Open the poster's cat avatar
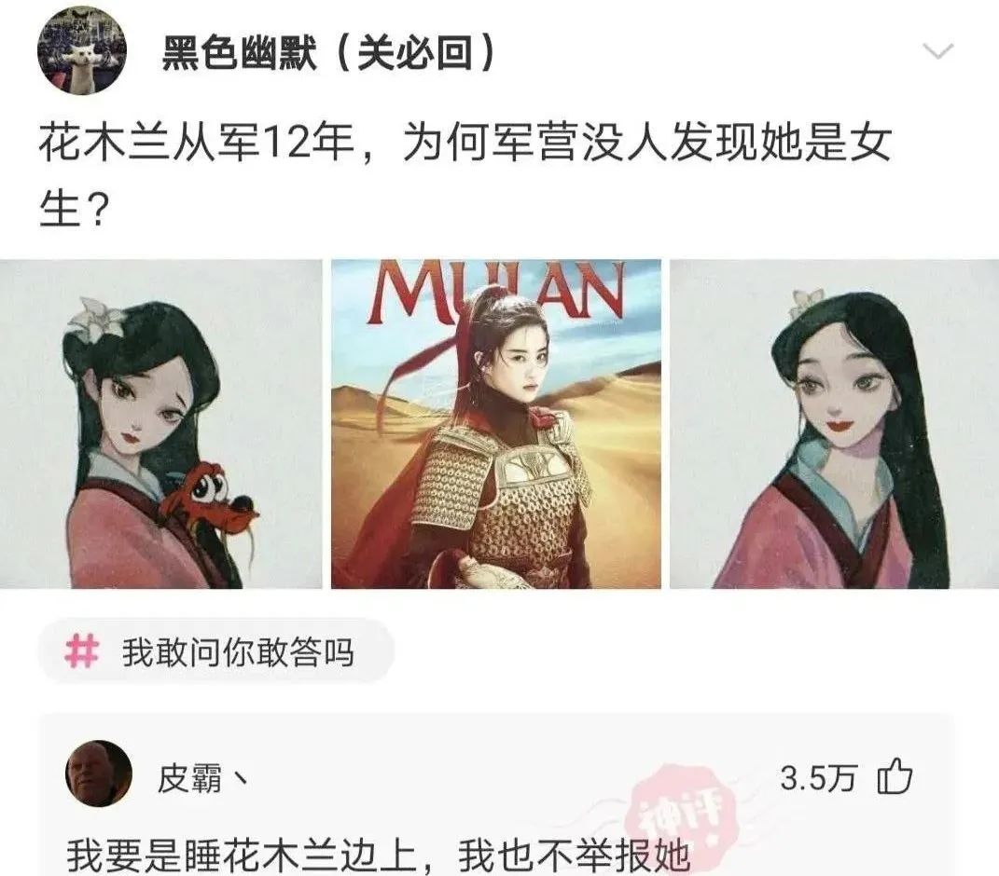999x876 pixels. pos(82,51)
